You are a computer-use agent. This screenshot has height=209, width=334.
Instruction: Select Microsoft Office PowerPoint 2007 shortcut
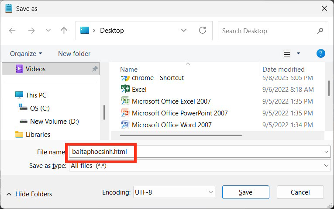click(x=179, y=113)
